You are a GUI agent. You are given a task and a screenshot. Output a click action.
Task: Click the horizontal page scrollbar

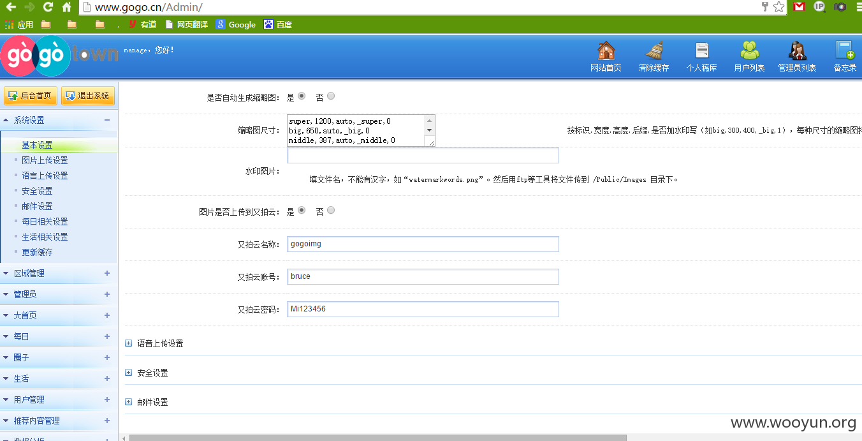point(377,438)
